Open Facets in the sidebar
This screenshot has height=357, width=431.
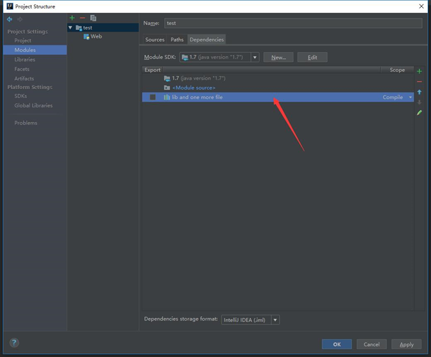22,69
